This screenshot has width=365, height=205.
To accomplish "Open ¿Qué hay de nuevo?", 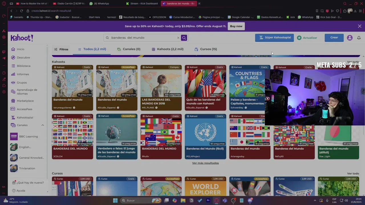I will [28, 183].
